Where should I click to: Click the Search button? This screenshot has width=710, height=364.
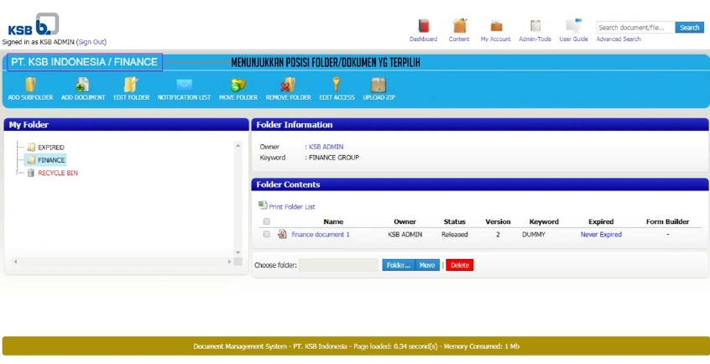(690, 28)
